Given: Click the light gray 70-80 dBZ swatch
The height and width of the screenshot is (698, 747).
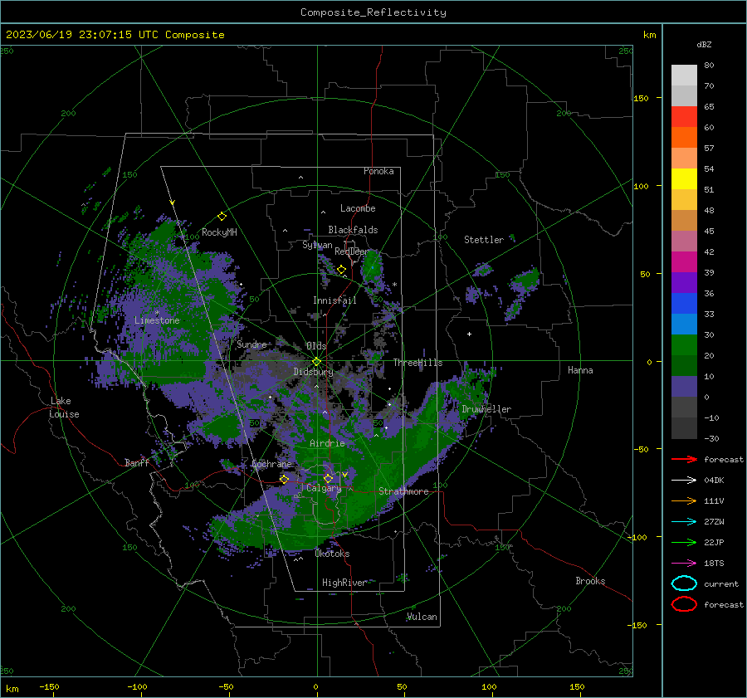Looking at the screenshot, I should point(684,76).
